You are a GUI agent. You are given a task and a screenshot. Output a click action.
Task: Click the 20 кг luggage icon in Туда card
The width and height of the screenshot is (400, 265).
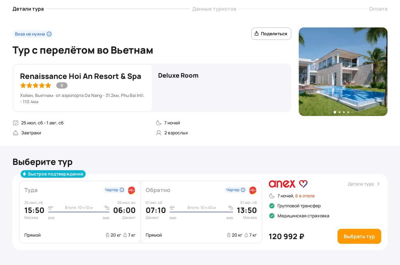107,235
